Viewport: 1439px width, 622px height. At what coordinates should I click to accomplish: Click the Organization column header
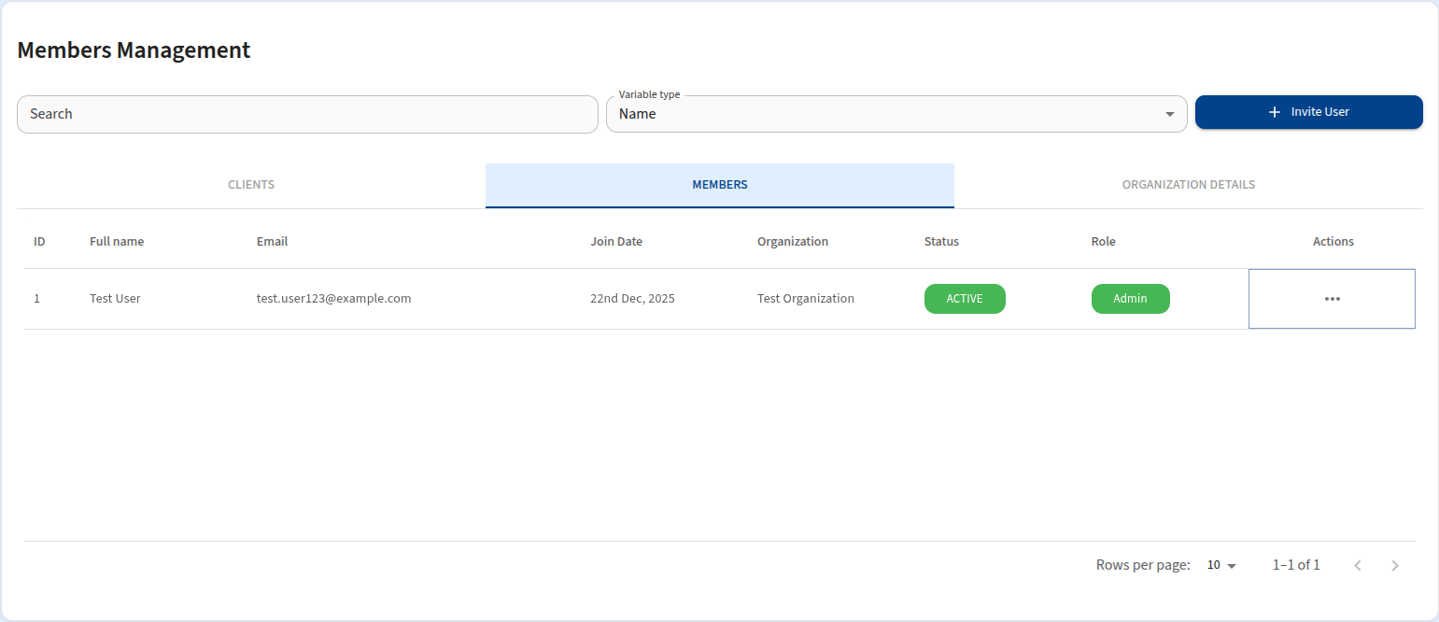pos(792,241)
